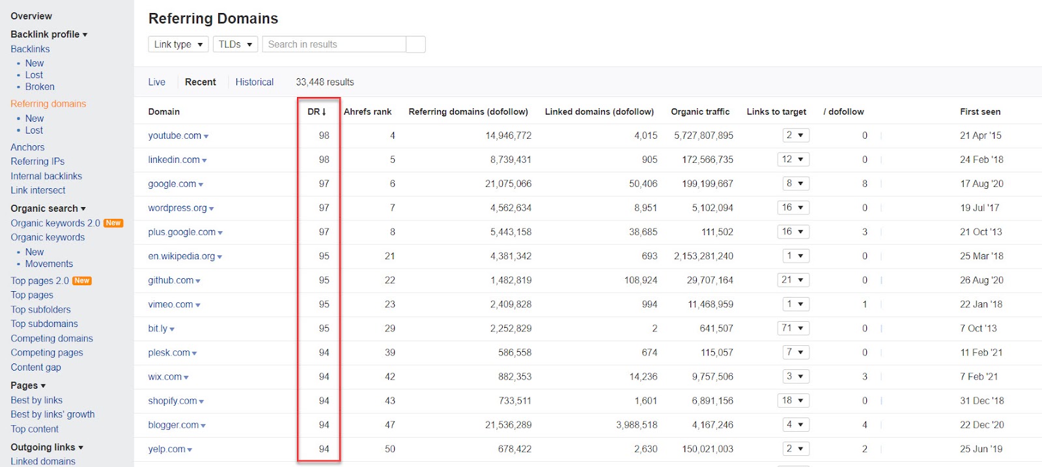Expand links to target for youtube.com
The image size is (1042, 467).
pyautogui.click(x=796, y=135)
